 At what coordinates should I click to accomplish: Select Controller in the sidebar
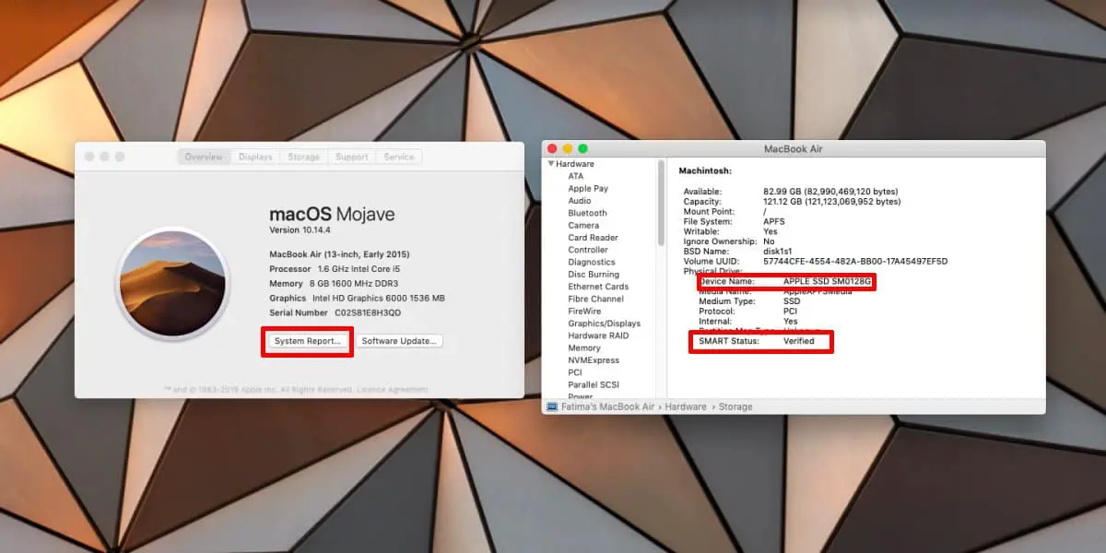coord(588,250)
